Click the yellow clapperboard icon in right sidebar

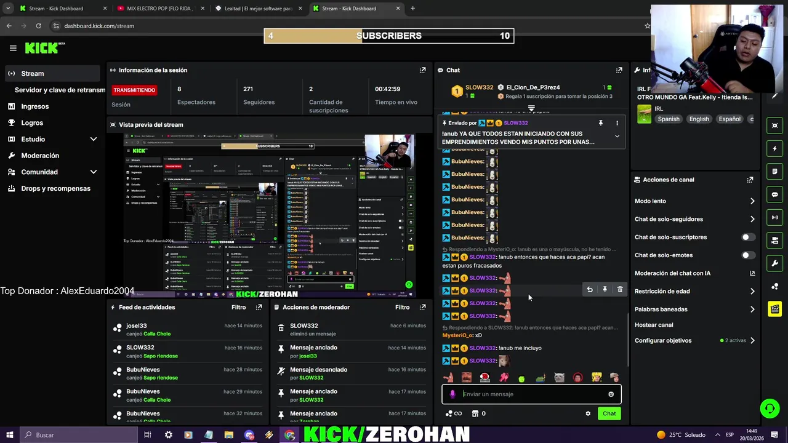coord(774,309)
